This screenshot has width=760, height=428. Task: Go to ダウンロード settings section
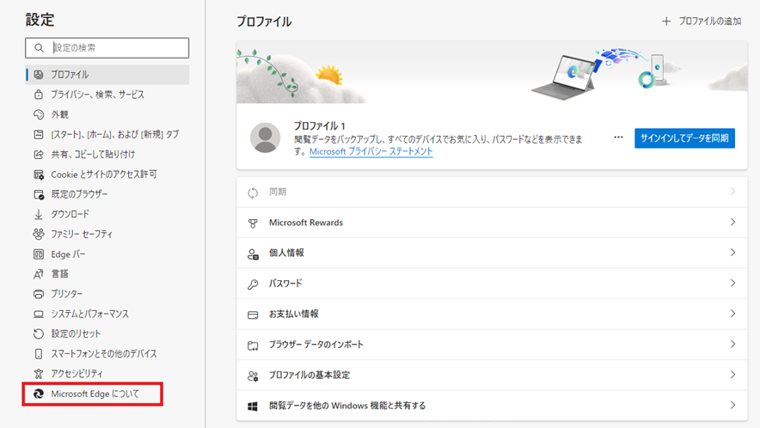click(107, 214)
